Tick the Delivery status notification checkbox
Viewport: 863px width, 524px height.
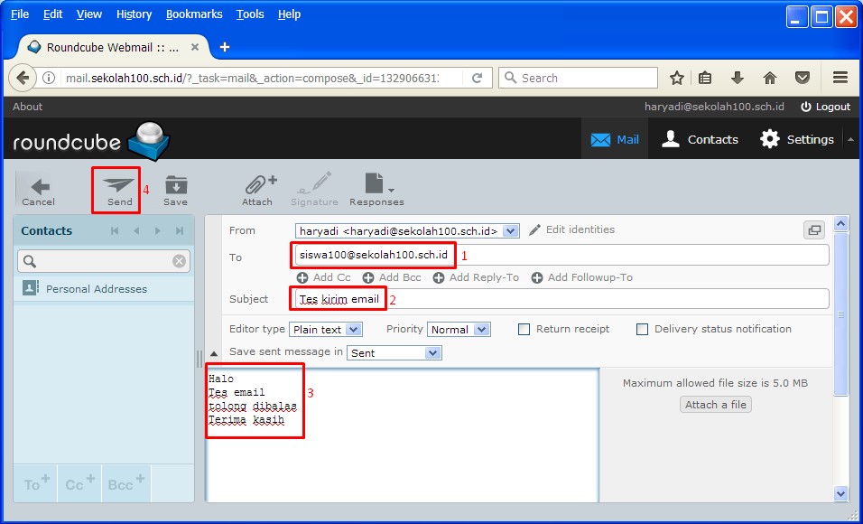(642, 330)
